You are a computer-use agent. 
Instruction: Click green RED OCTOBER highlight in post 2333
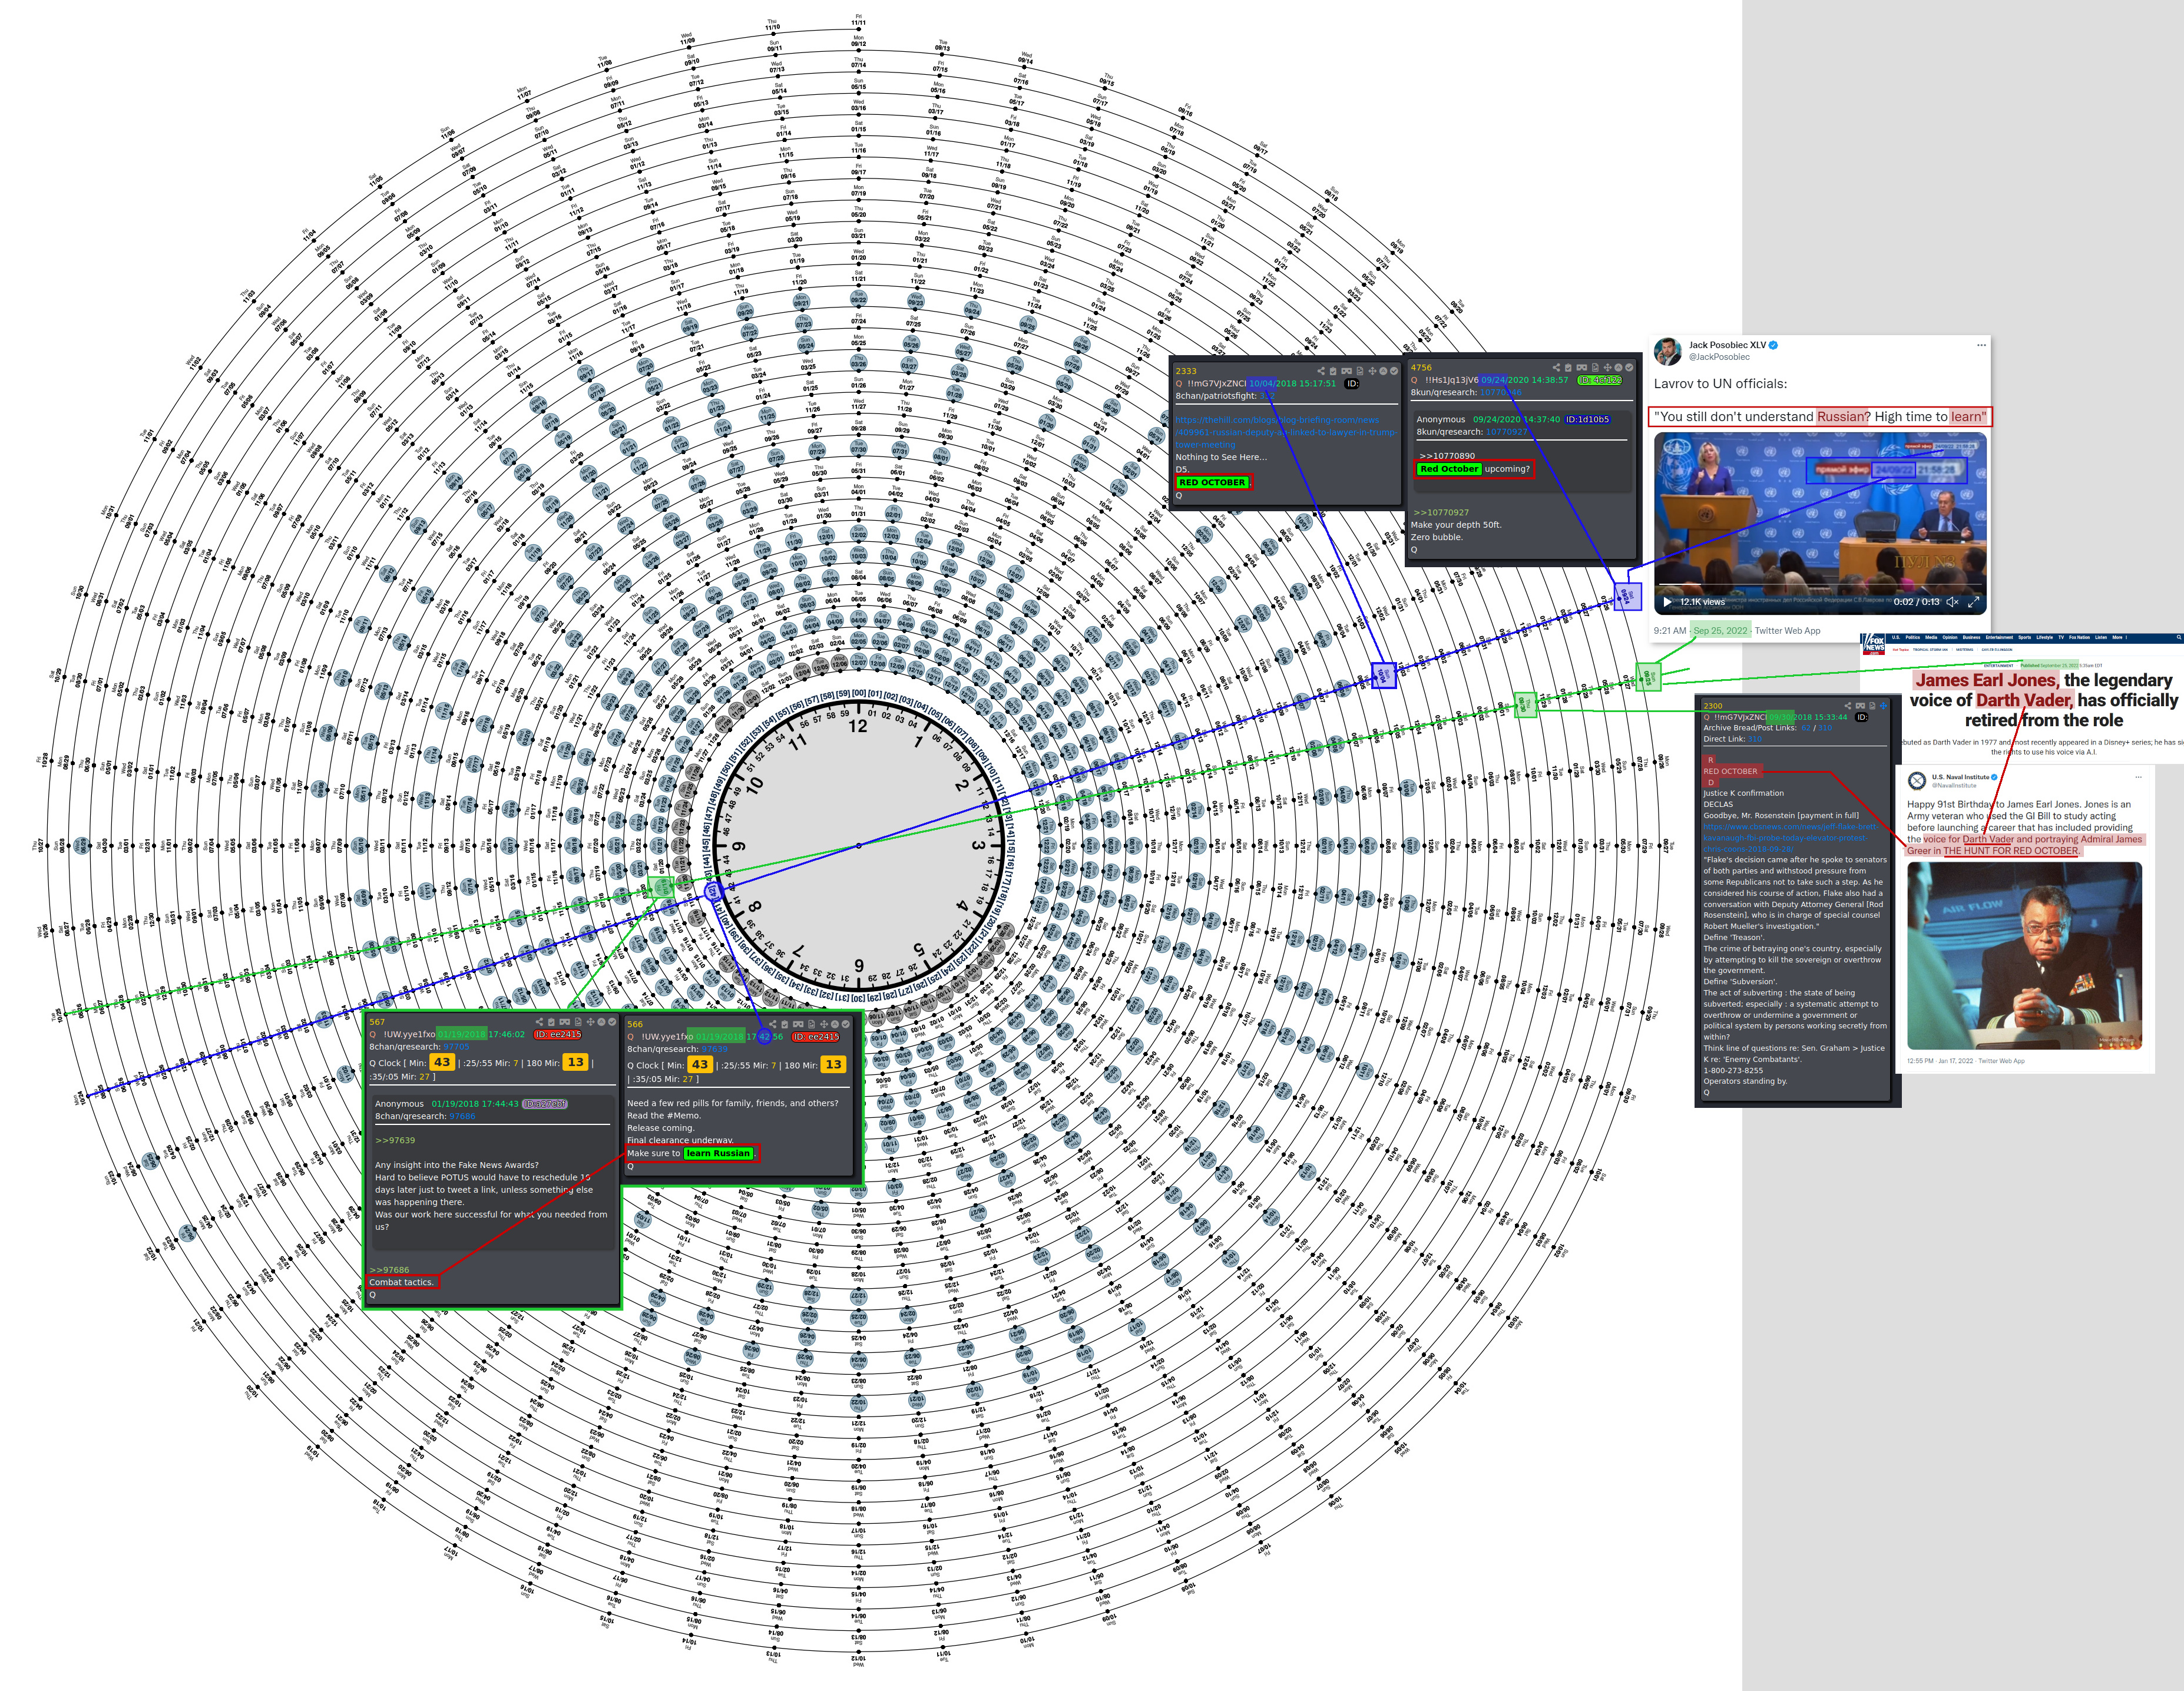point(1212,482)
